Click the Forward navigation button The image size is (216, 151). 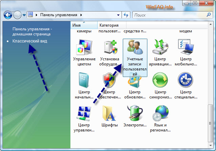coord(17,15)
